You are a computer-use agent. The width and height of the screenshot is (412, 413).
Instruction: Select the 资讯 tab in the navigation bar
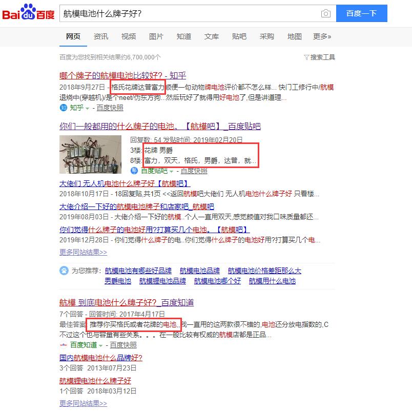(x=100, y=37)
